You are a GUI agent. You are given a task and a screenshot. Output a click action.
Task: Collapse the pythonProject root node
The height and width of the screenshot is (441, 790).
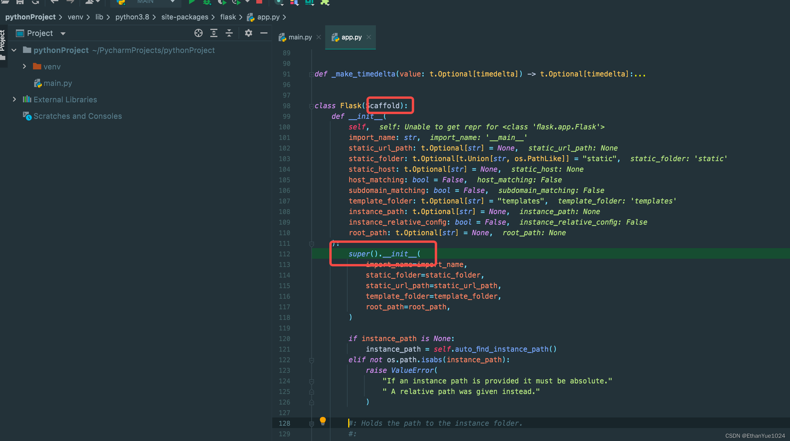[x=14, y=50]
